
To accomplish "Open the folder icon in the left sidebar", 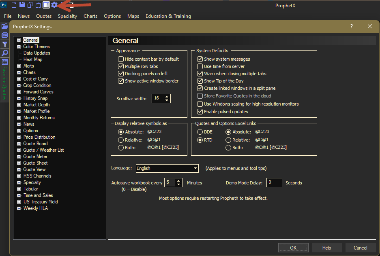I will point(5,26).
